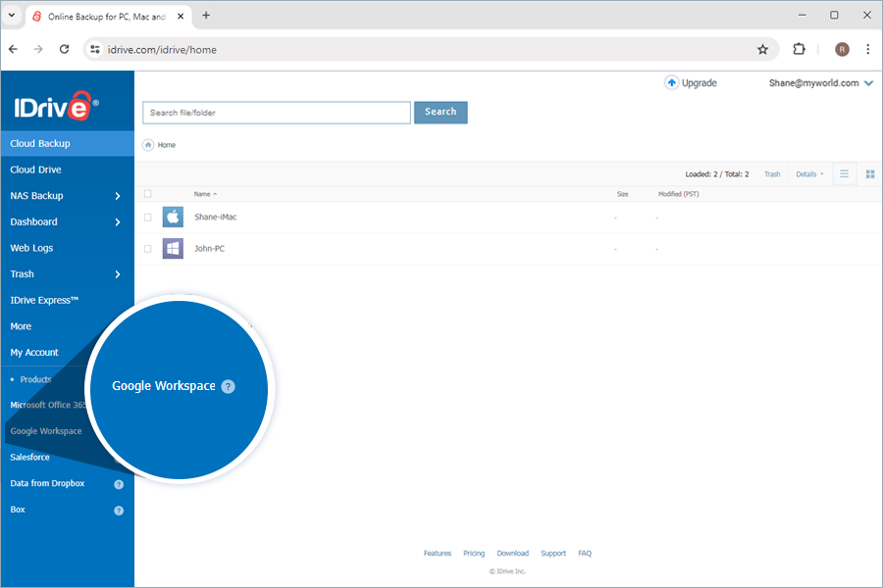Switch to list view icon
The height and width of the screenshot is (588, 883).
pos(844,173)
